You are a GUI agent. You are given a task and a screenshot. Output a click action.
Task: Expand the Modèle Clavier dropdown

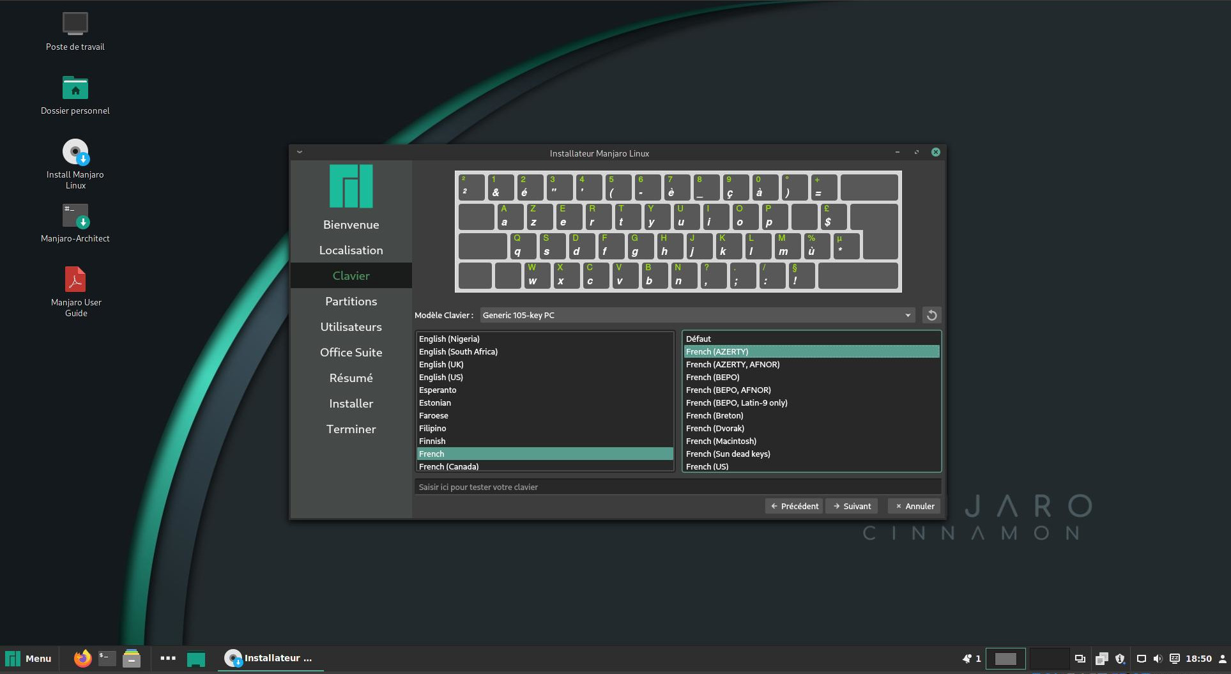point(698,315)
